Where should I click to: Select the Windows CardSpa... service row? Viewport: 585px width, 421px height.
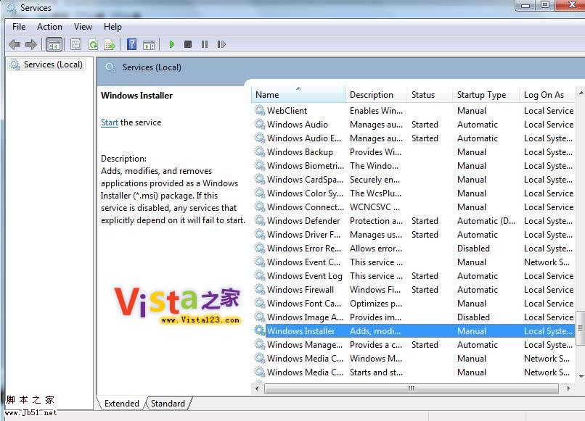click(414, 179)
